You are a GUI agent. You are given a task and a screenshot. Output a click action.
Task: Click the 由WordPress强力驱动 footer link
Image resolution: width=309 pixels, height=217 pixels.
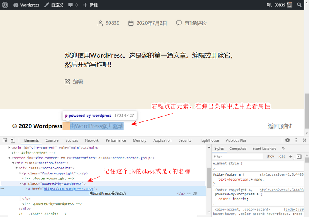pyautogui.click(x=96, y=126)
